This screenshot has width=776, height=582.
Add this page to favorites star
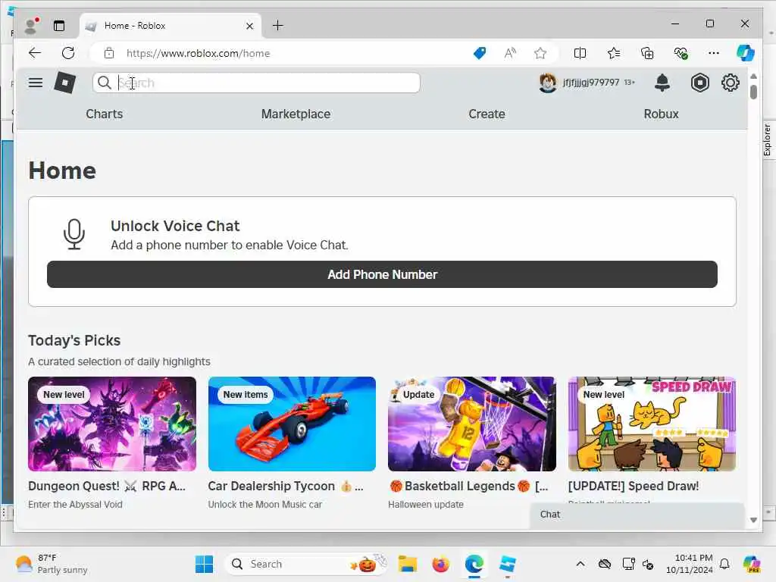click(540, 53)
